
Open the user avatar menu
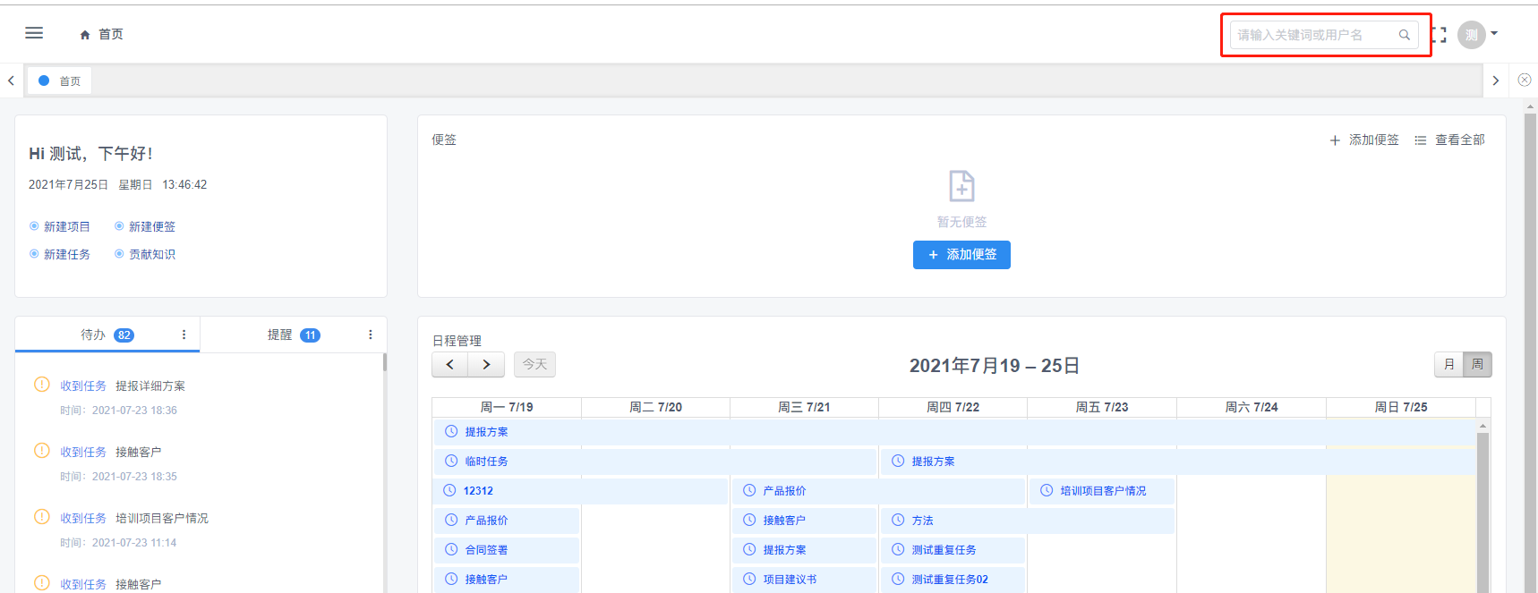(1472, 35)
